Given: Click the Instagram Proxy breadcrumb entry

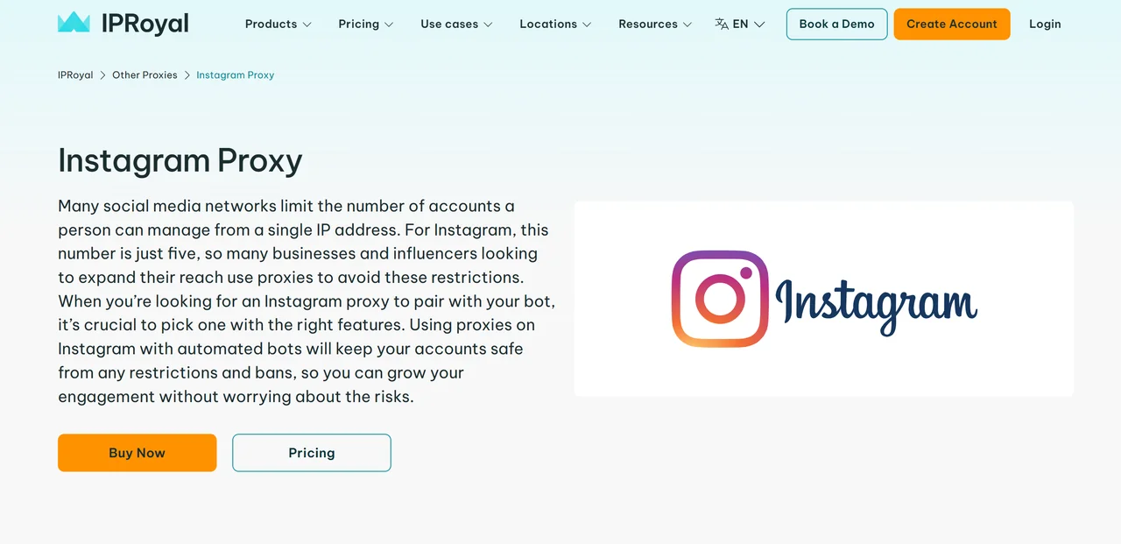Looking at the screenshot, I should point(235,74).
